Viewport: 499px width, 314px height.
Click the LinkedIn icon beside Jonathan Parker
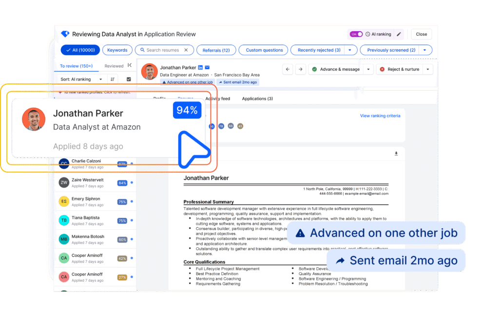tap(200, 67)
